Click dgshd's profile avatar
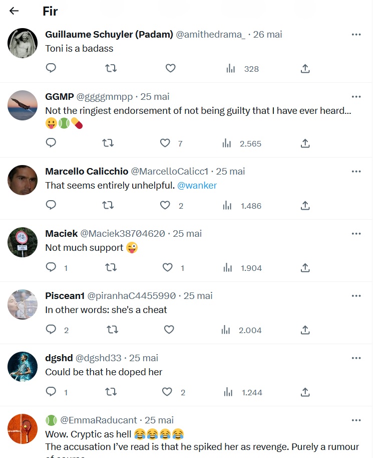The width and height of the screenshot is (391, 458). [x=23, y=367]
